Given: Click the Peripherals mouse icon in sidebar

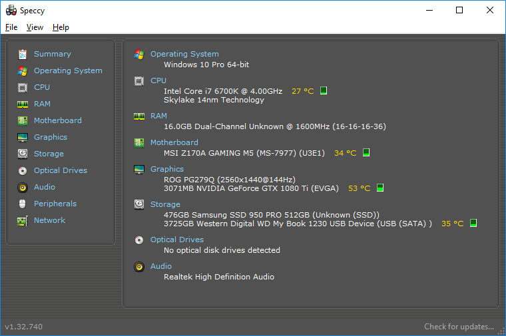Looking at the screenshot, I should click(x=23, y=204).
